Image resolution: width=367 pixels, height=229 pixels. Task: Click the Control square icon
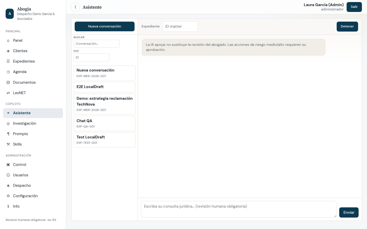point(8,165)
